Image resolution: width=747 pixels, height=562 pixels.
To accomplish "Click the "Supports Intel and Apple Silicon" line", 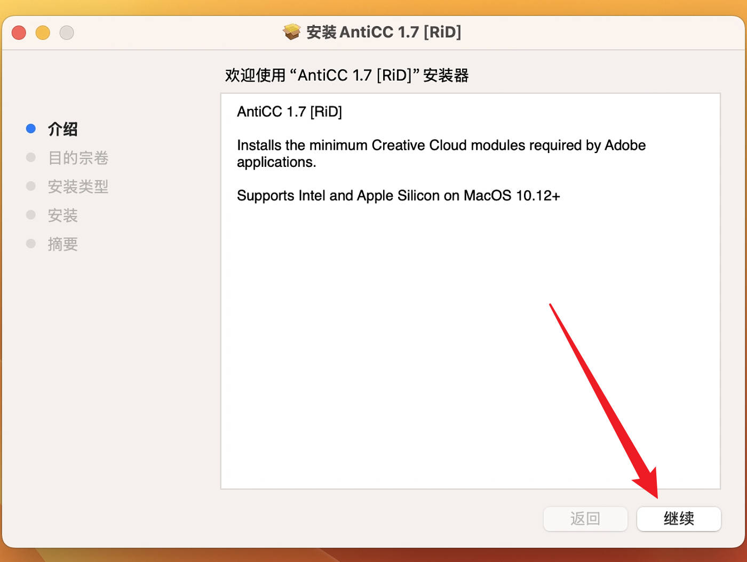I will [x=399, y=196].
